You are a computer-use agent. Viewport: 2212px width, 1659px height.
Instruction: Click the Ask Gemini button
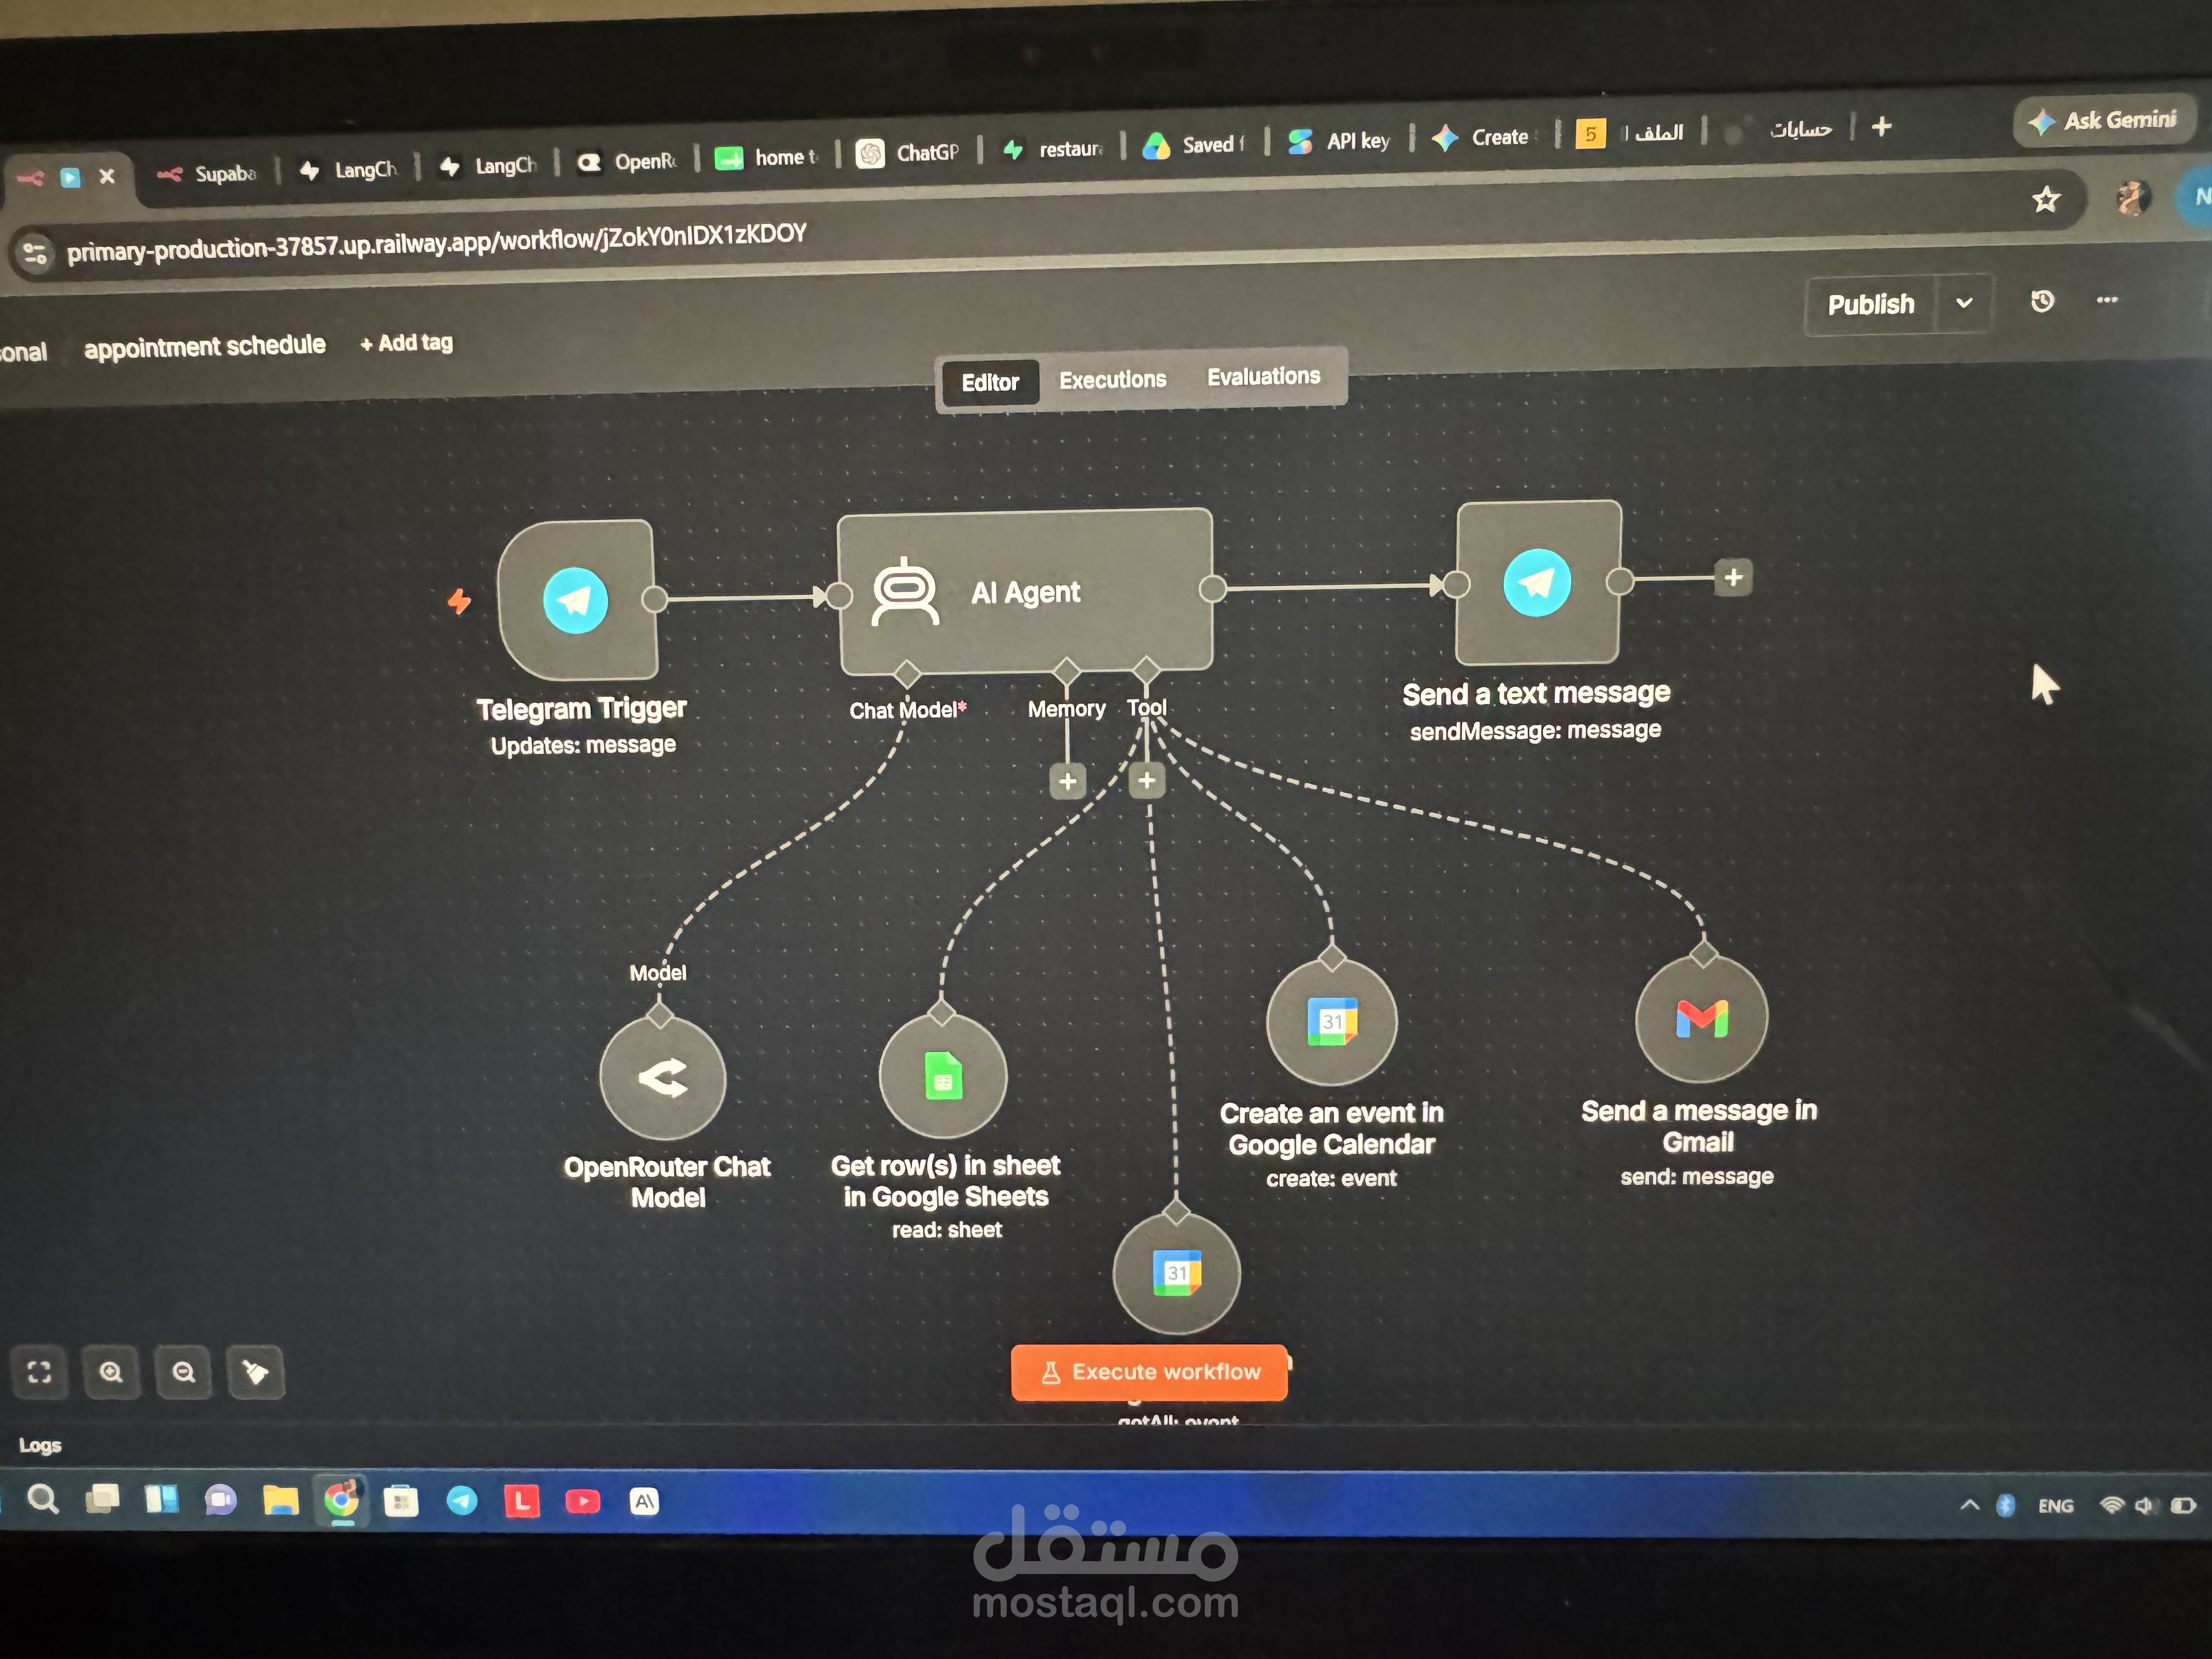pos(2104,121)
